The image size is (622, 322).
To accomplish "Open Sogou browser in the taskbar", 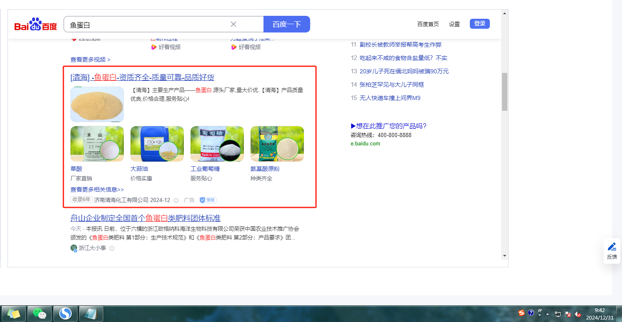I will point(65,313).
